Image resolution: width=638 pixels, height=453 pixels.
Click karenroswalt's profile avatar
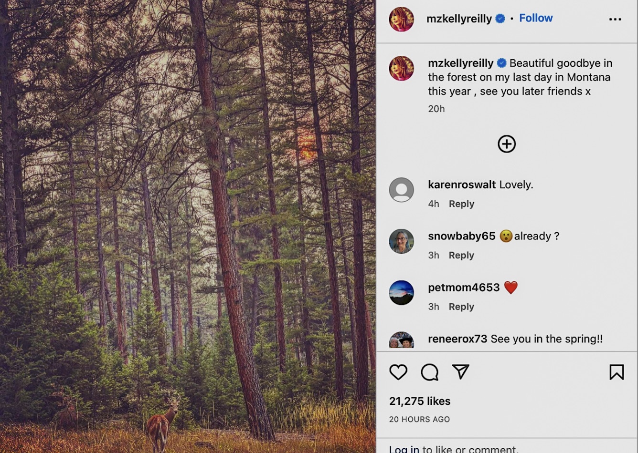point(402,190)
